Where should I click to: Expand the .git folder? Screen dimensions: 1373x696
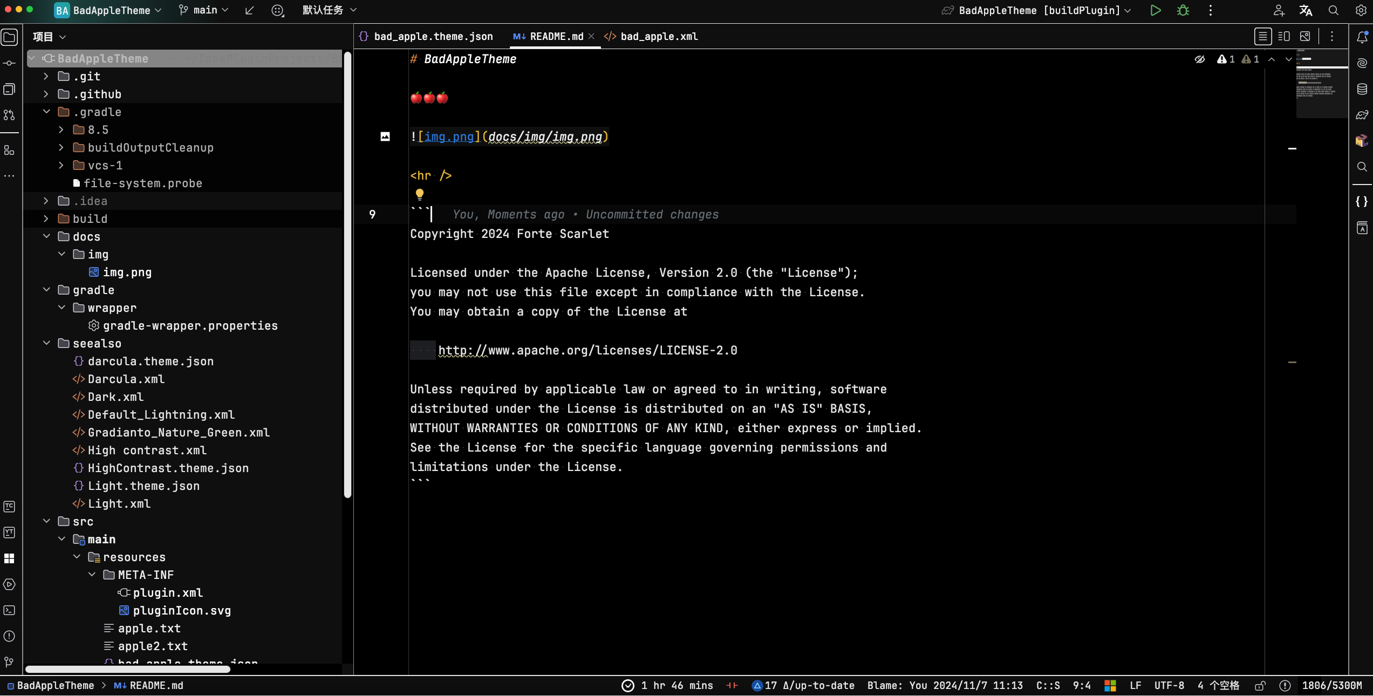point(46,77)
